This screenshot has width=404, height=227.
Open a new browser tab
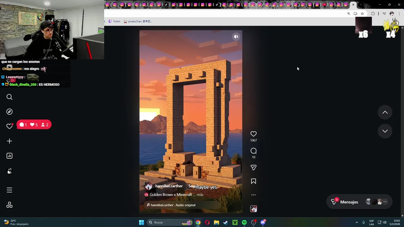tap(361, 5)
